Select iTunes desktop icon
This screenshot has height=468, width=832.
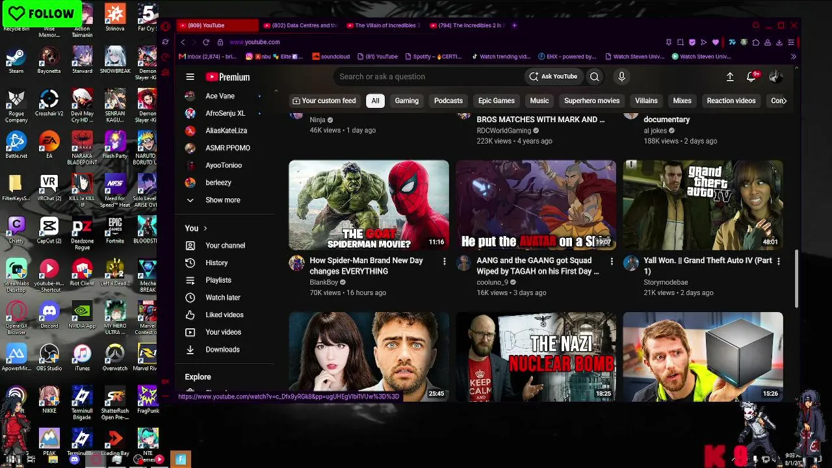[x=82, y=358]
